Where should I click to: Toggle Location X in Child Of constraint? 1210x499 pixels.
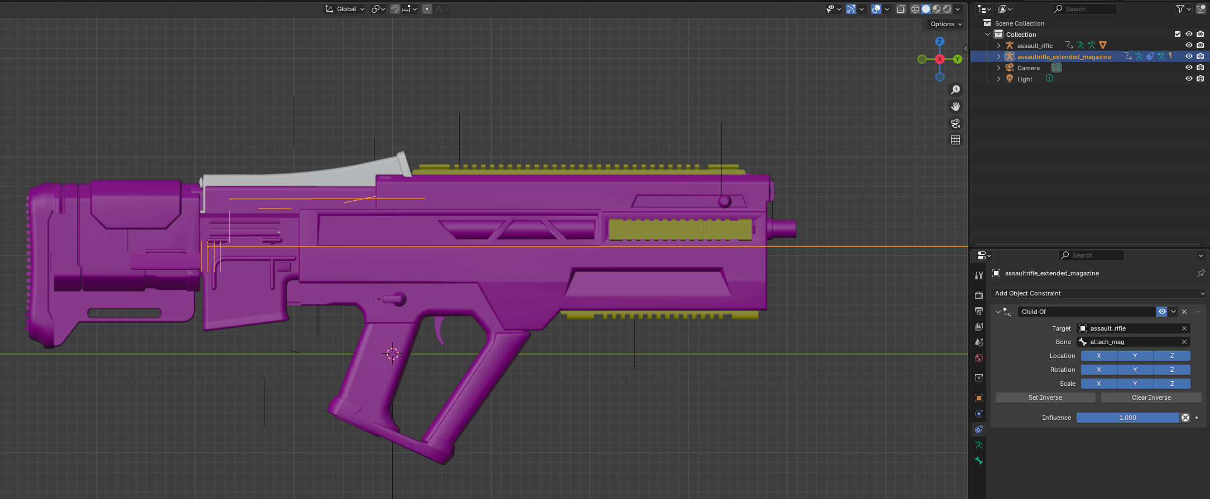[x=1098, y=356]
